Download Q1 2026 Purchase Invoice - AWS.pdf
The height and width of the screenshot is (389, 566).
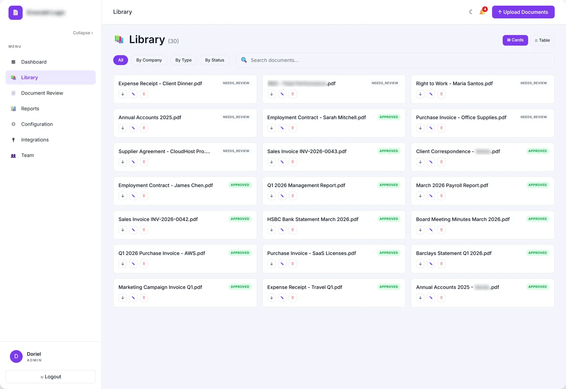click(x=123, y=264)
